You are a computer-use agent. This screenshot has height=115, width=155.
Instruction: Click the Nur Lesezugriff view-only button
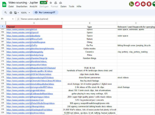point(45,12)
